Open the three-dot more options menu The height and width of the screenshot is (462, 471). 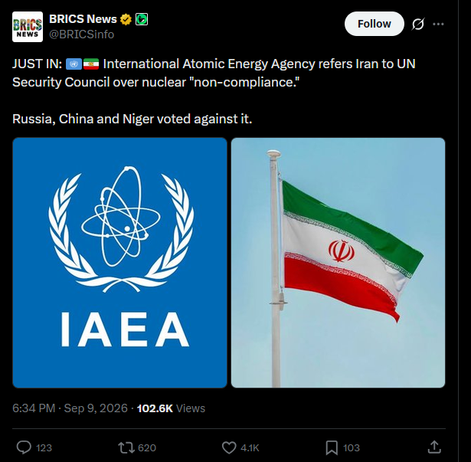pyautogui.click(x=438, y=24)
